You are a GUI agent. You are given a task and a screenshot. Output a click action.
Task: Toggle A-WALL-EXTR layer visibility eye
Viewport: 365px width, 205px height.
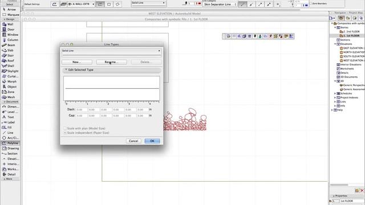coord(70,4)
